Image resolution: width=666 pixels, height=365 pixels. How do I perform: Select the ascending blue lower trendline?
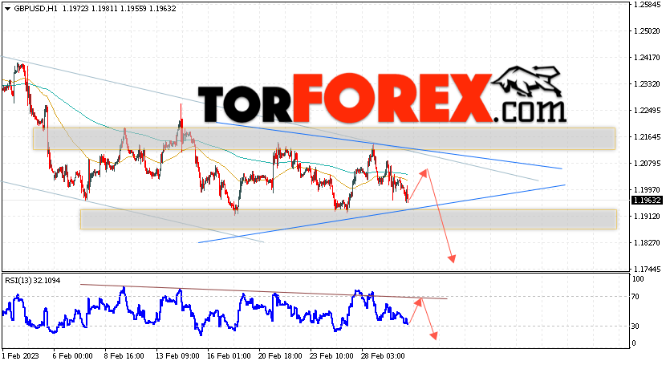coord(381,214)
